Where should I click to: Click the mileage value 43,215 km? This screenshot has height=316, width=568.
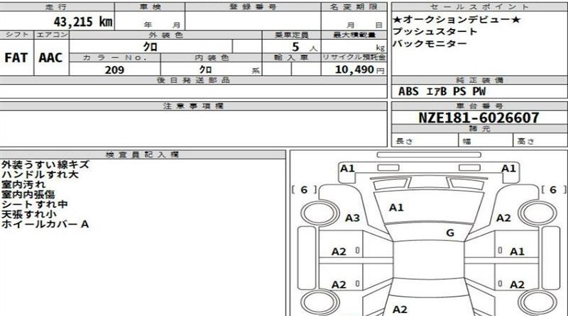pos(83,22)
